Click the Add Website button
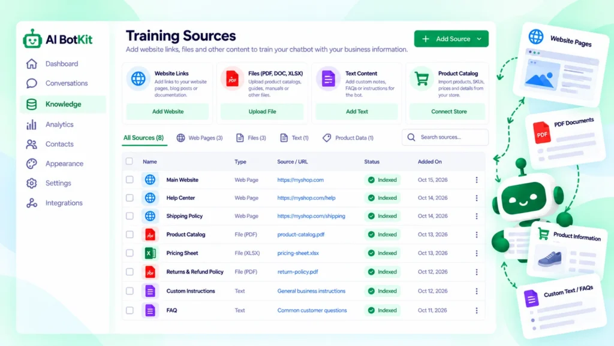 [x=168, y=111]
